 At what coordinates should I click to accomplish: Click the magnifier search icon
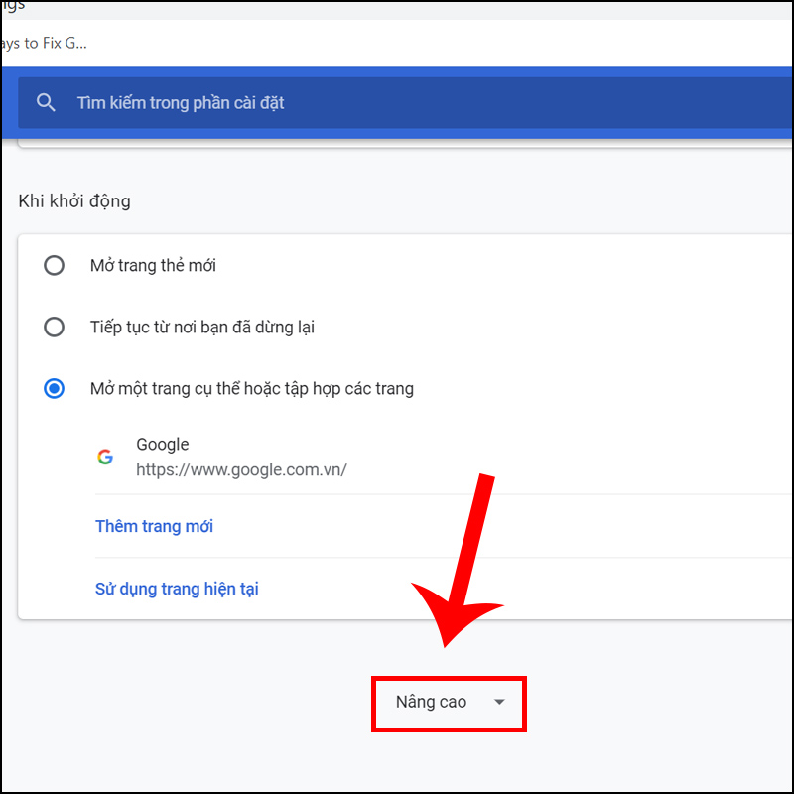coord(46,103)
